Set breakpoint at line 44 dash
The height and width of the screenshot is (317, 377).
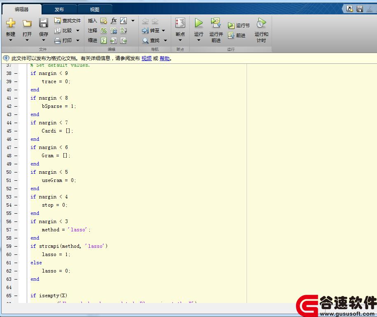(16, 123)
